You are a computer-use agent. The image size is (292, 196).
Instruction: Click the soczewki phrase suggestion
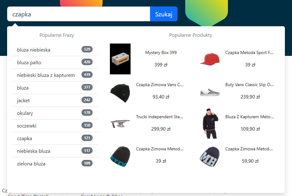click(55, 126)
